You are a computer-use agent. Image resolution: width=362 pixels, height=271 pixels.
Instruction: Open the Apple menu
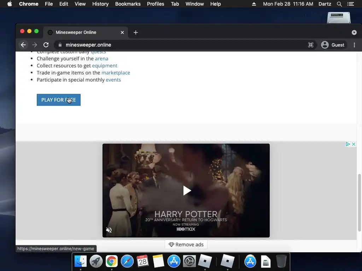click(x=10, y=4)
